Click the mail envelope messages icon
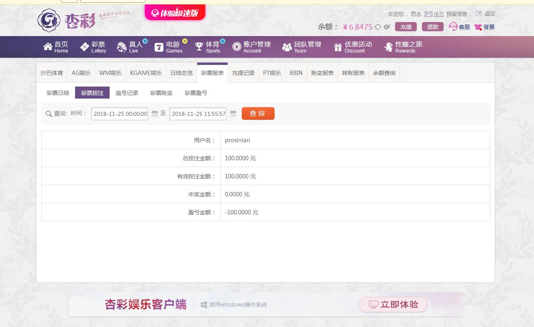Image resolution: width=534 pixels, height=327 pixels. tap(428, 14)
